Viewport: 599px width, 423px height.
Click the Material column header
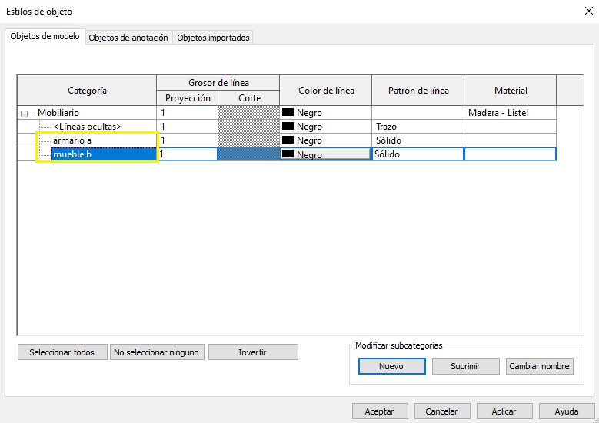511,91
